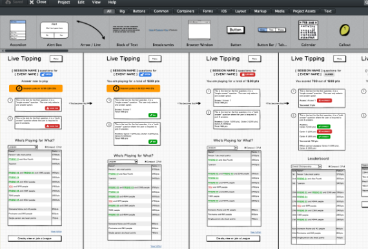Select the Full radio in second mockup

pyautogui.click(x=158, y=161)
